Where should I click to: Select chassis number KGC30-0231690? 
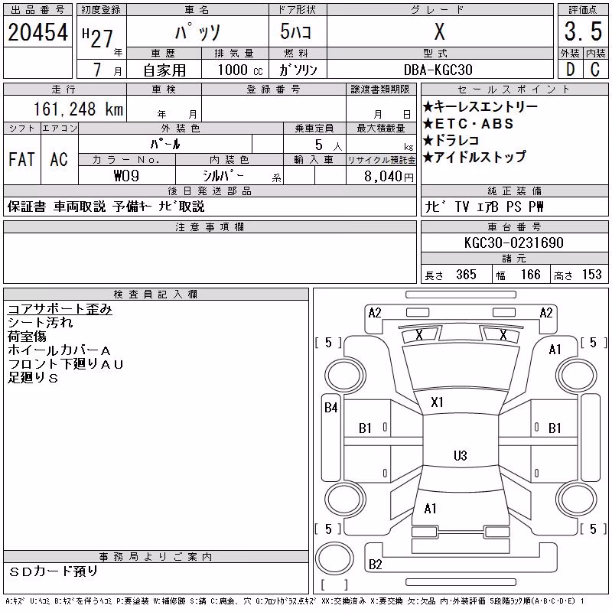pyautogui.click(x=513, y=243)
